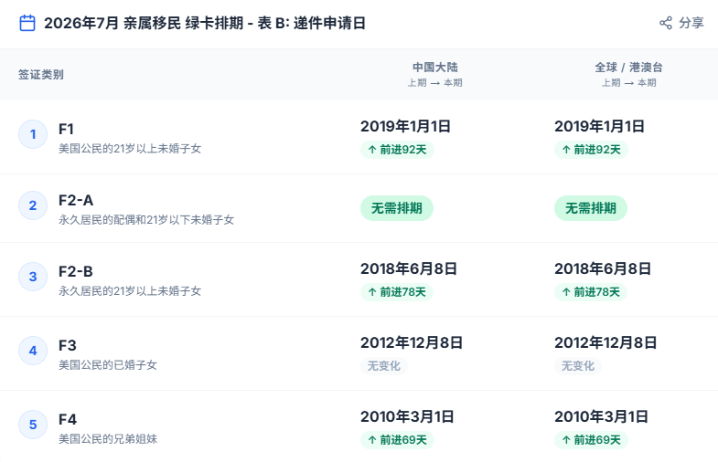
Task: Click 无变化 badge in 中国大陆 column
Action: tap(384, 366)
